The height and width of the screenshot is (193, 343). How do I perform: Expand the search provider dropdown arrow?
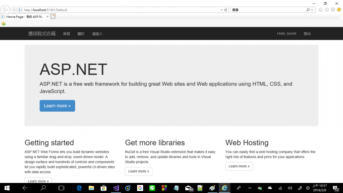(312, 10)
